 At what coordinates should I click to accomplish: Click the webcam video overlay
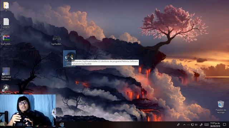tap(28, 110)
